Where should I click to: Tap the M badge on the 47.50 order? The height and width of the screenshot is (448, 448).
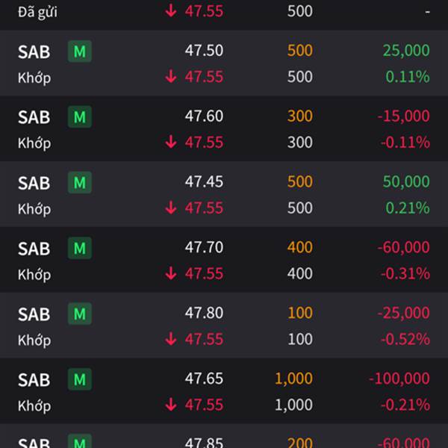pyautogui.click(x=80, y=52)
